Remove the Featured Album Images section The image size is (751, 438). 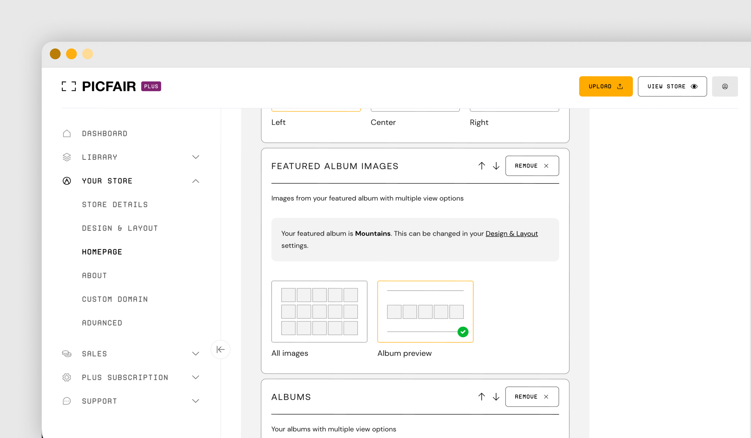point(532,166)
